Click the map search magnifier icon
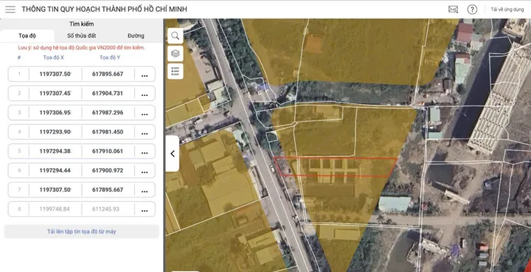Screen dimensions: 531x272 pyautogui.click(x=176, y=36)
